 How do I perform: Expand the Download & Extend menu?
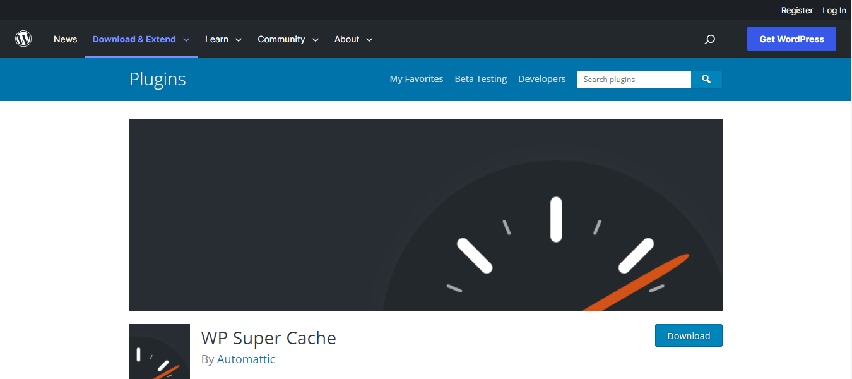141,39
